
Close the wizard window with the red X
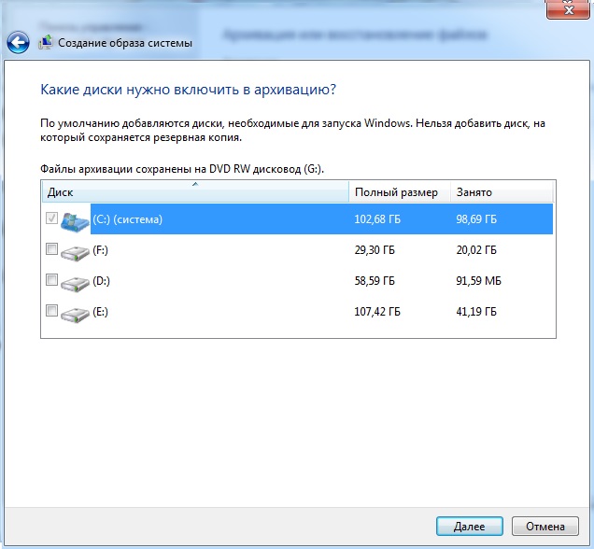point(568,9)
